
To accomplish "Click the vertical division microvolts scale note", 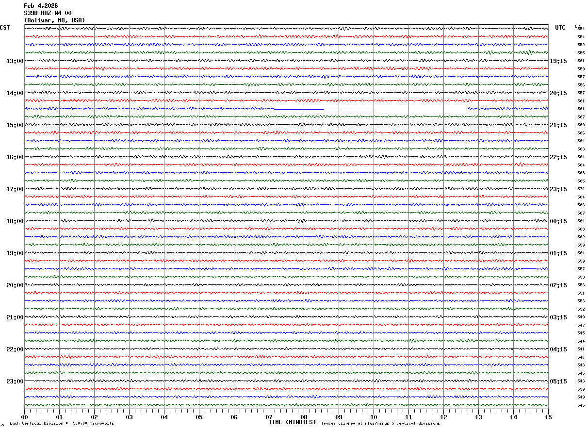I will pos(62,424).
